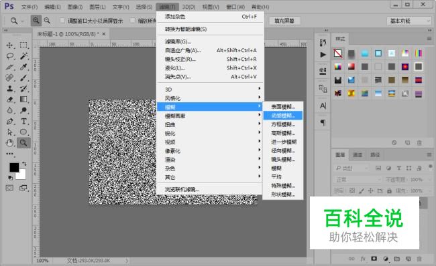
Task: Select the Lasso tool
Action: (10, 56)
